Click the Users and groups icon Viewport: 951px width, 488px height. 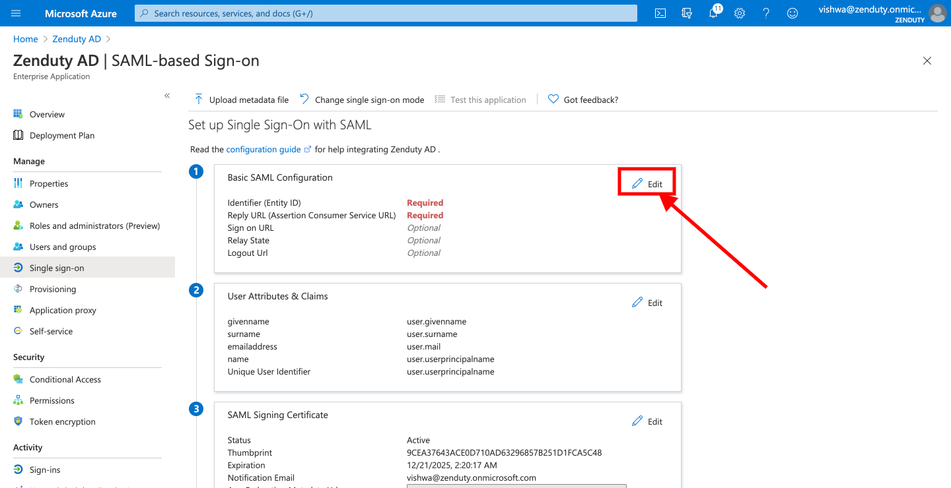(x=18, y=247)
